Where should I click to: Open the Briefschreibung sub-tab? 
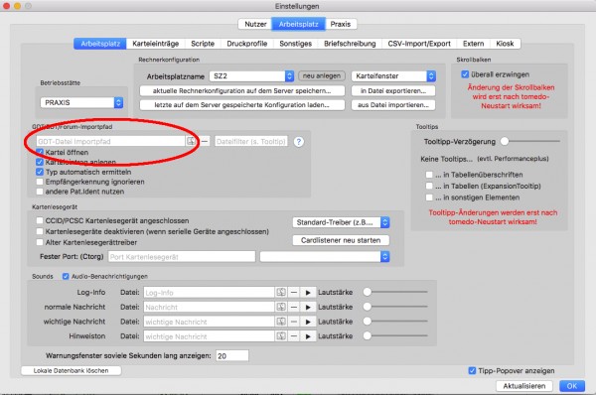[350, 44]
